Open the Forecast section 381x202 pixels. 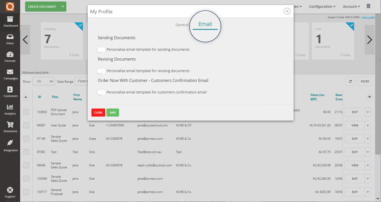10,57
